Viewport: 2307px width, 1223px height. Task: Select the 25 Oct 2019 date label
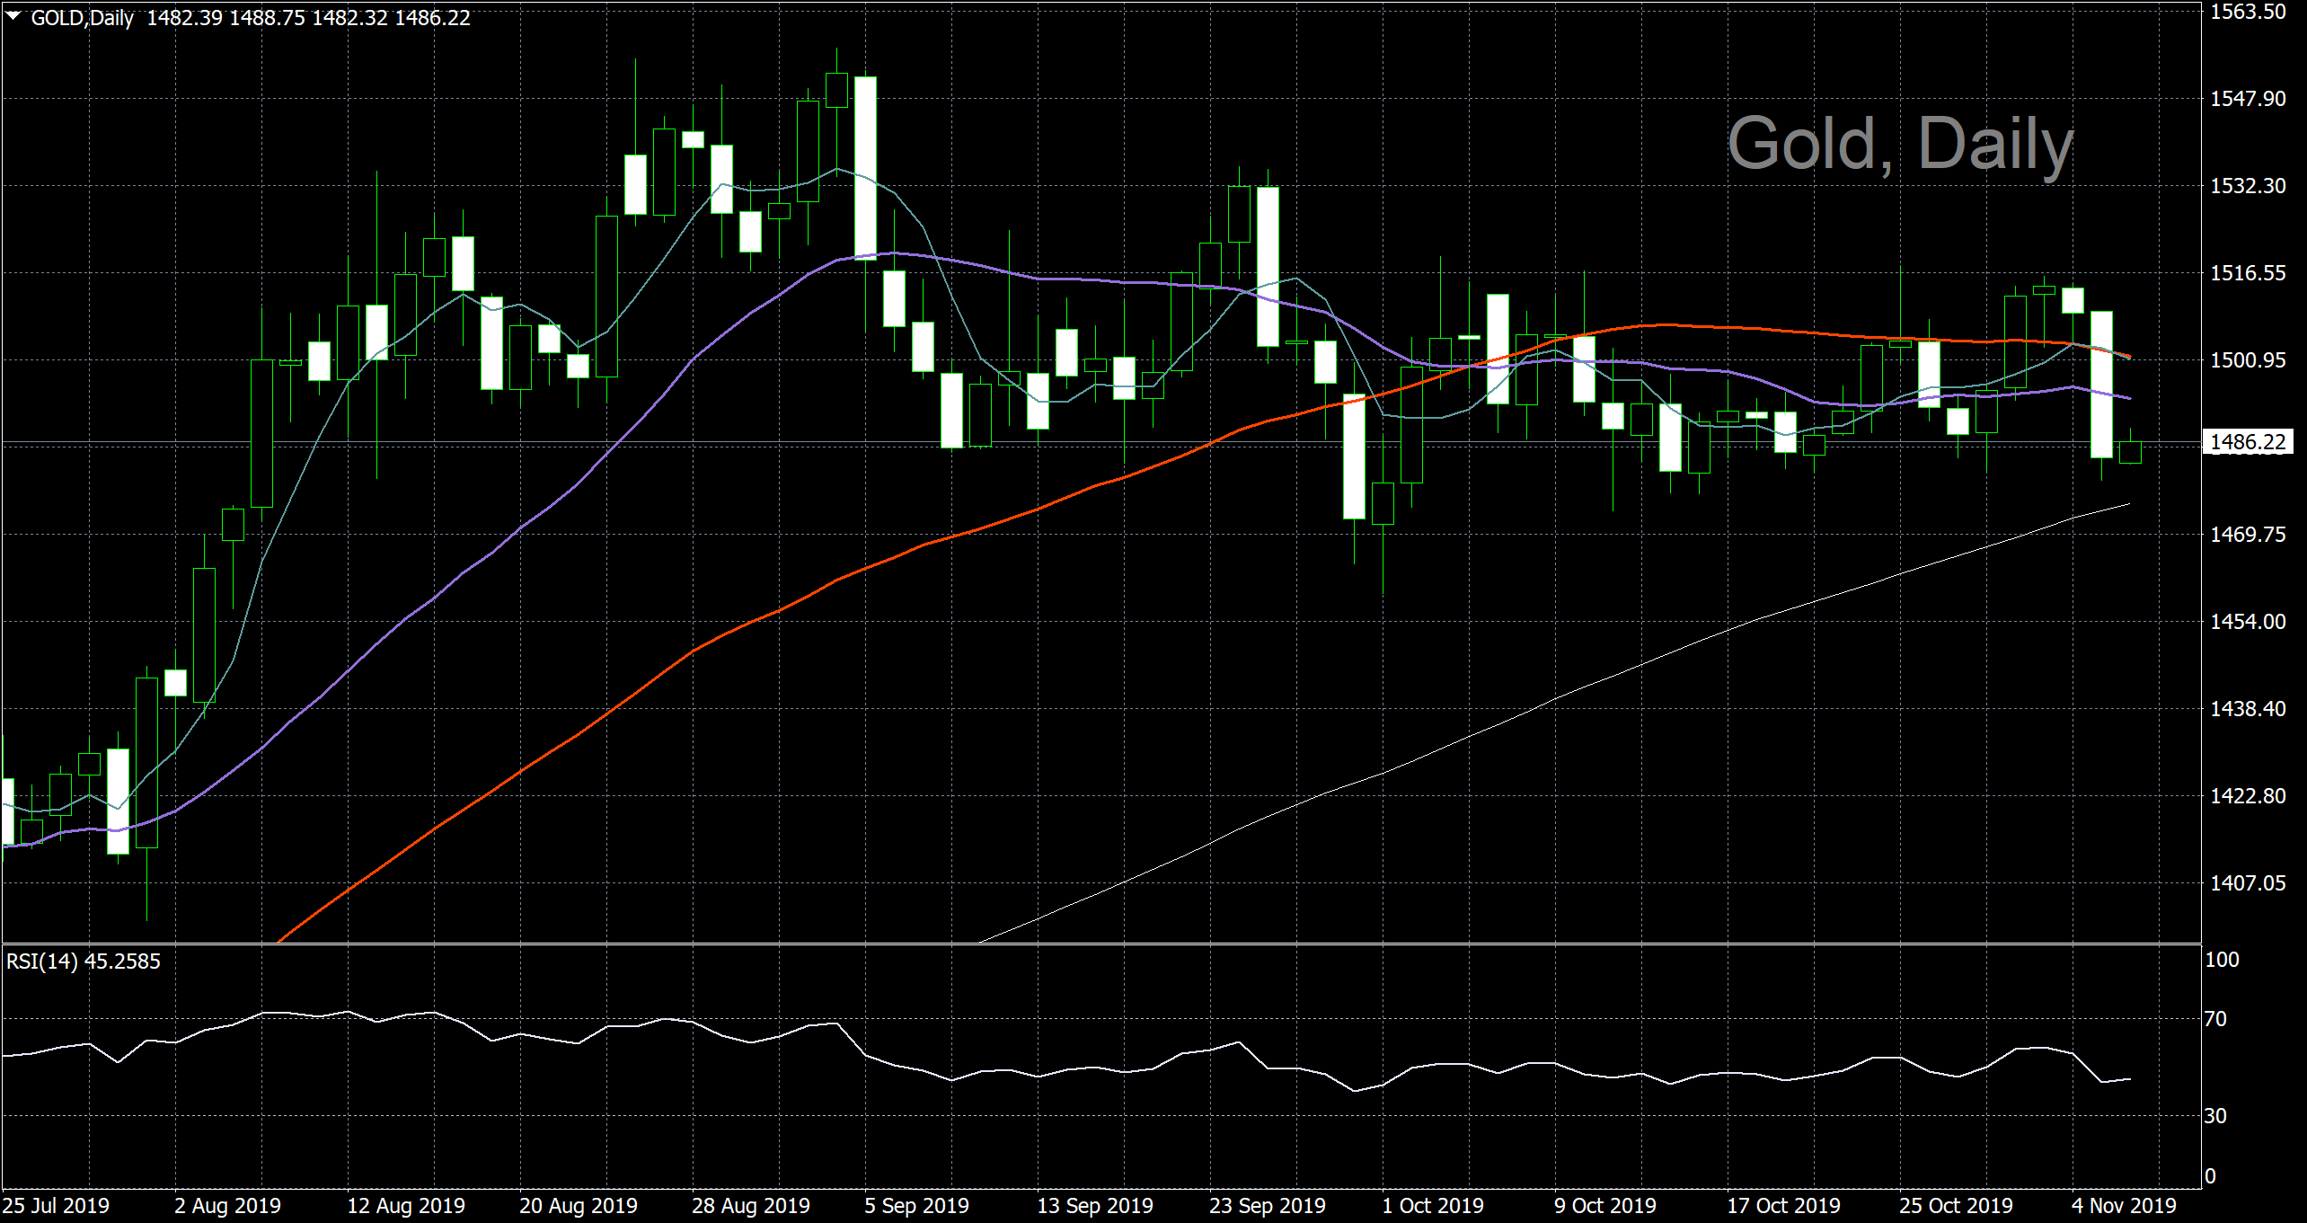[1956, 1206]
